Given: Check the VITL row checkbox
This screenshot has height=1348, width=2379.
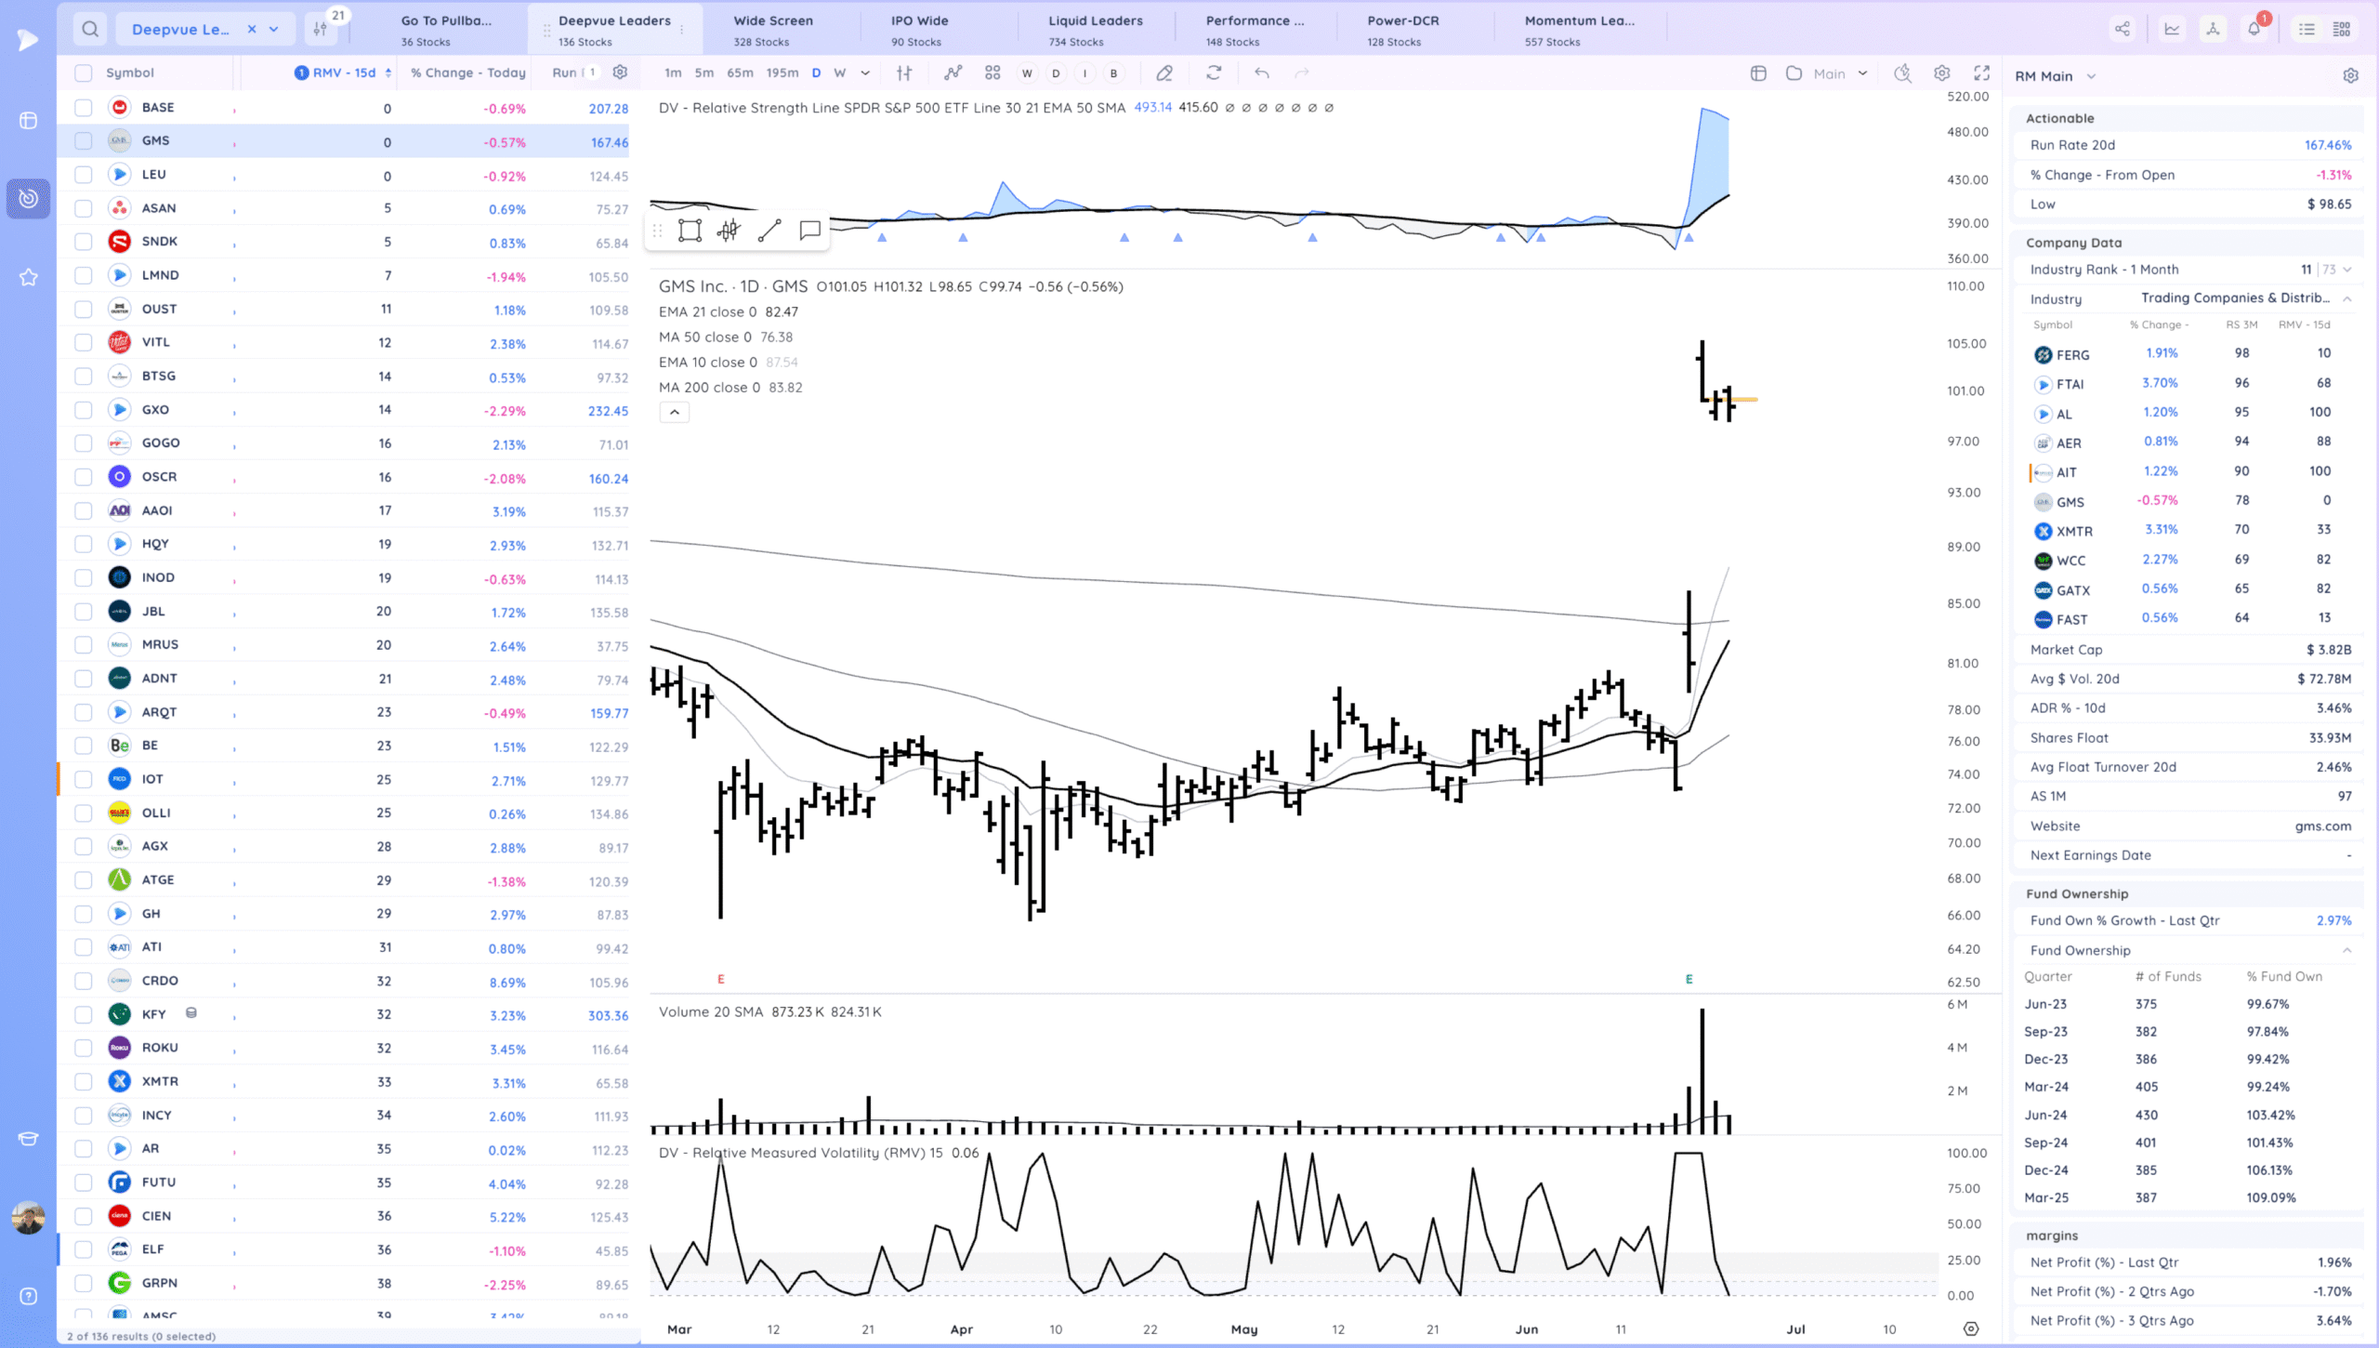Looking at the screenshot, I should (x=84, y=342).
